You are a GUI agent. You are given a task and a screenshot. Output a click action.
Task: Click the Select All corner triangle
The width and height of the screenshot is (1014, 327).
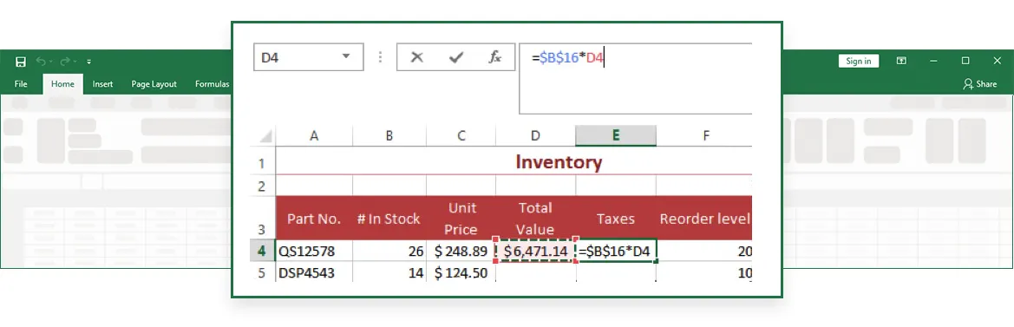tap(265, 135)
